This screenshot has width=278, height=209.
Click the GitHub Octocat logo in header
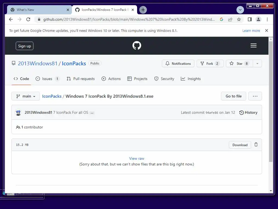(x=137, y=45)
